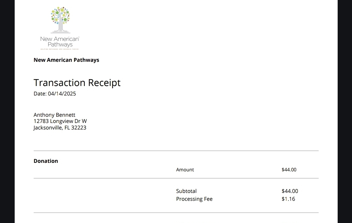Image resolution: width=352 pixels, height=223 pixels.
Task: Click the divider line below Processing Fee
Action: [x=176, y=213]
